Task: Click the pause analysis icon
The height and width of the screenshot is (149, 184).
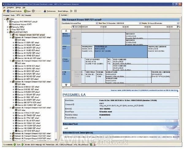Action: coord(75,11)
